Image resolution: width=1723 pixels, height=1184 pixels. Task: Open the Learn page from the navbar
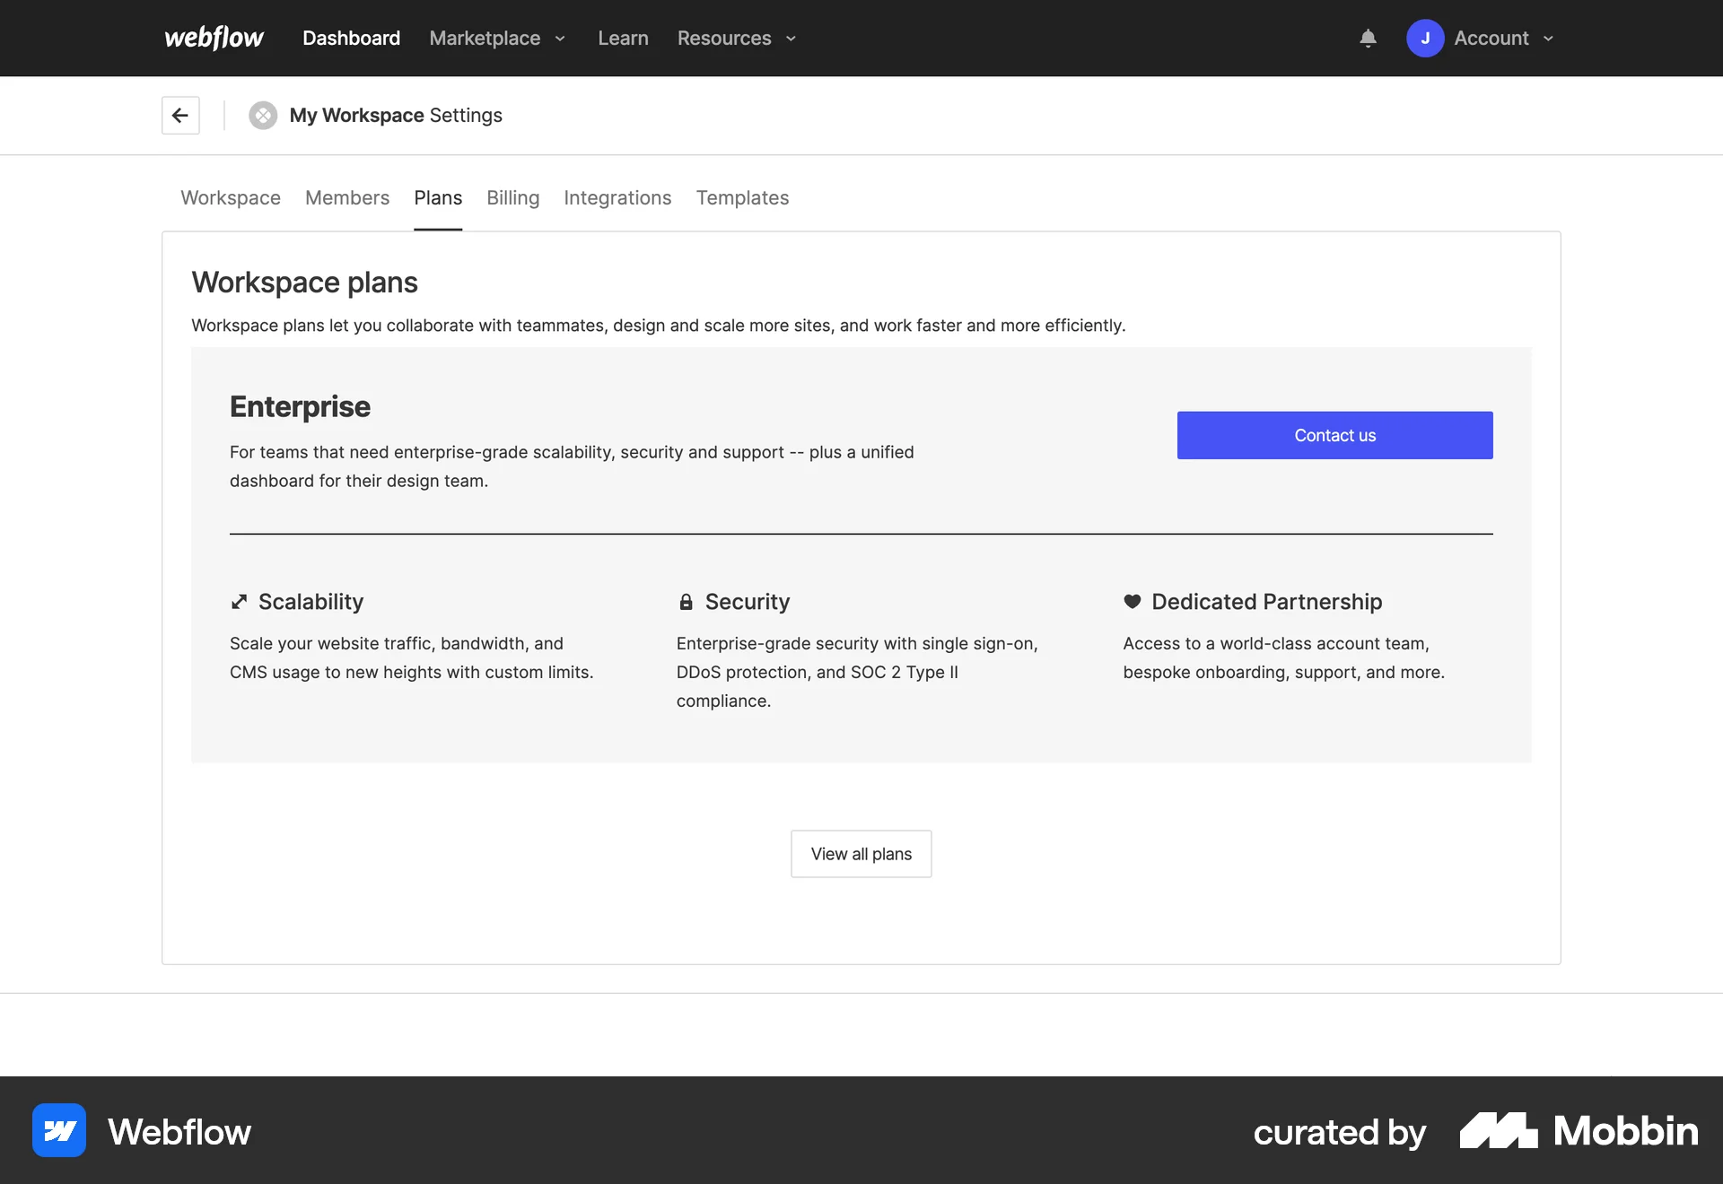pos(623,38)
